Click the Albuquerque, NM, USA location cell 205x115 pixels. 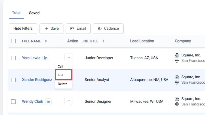pos(149,80)
